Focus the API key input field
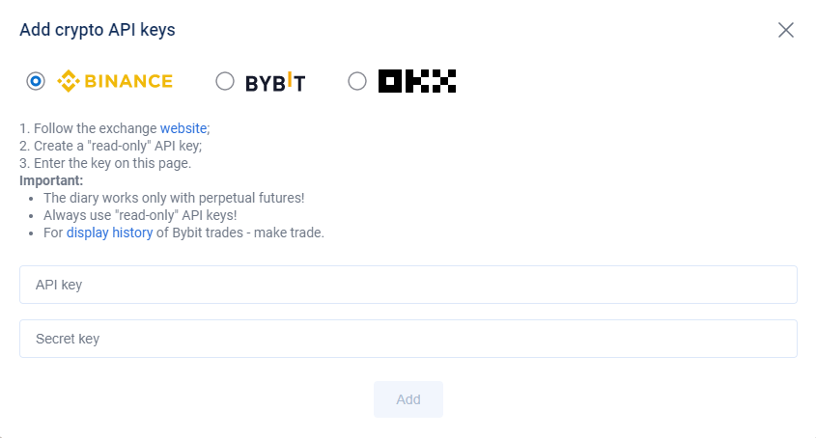 tap(408, 285)
